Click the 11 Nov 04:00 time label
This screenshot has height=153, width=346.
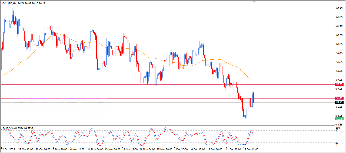tap(95, 149)
